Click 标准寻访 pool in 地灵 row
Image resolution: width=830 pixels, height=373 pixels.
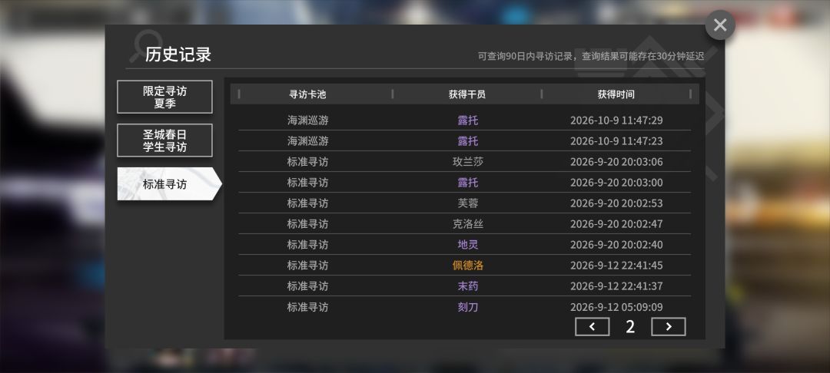coord(307,245)
